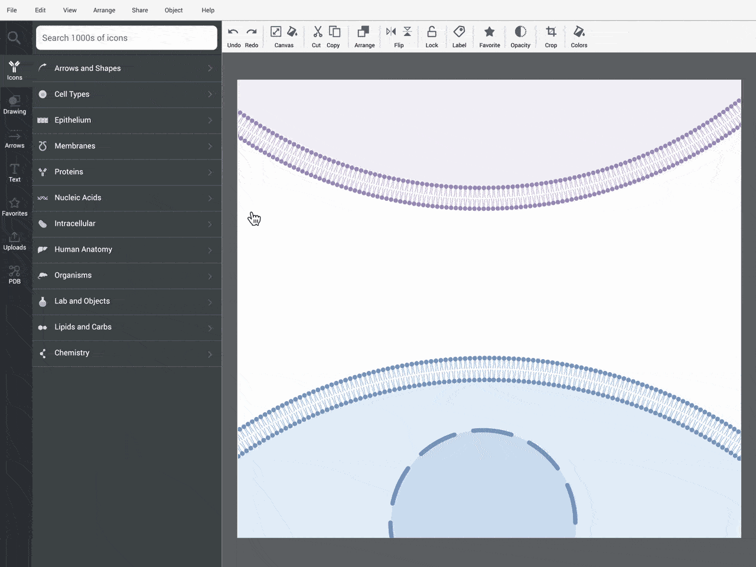Select the Text tool in sidebar

pyautogui.click(x=15, y=172)
